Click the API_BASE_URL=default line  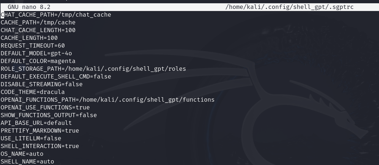[36, 123]
